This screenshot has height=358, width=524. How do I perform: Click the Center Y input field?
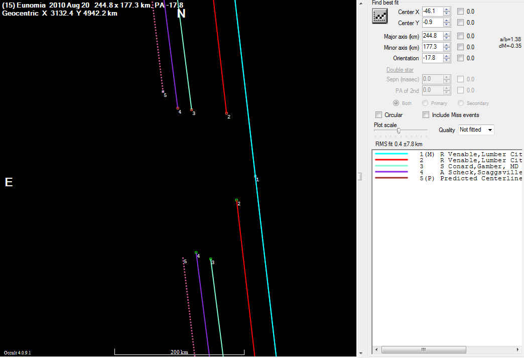pyautogui.click(x=433, y=23)
